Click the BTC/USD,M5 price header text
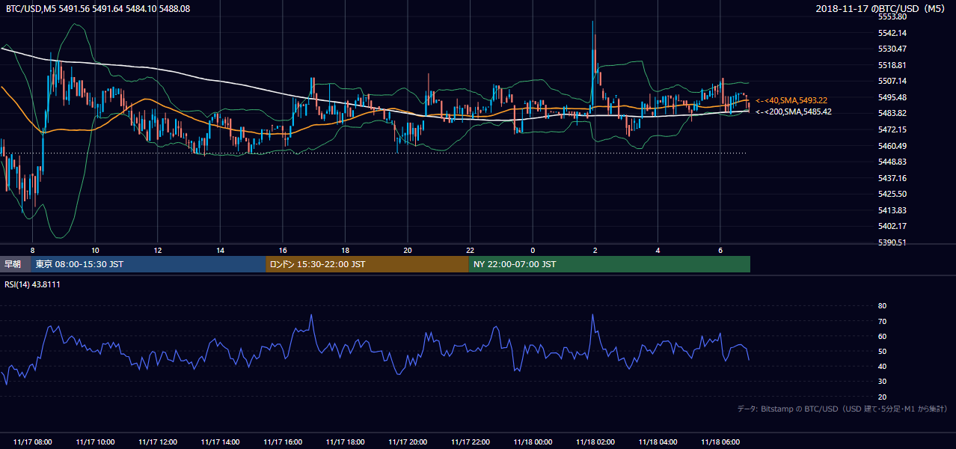This screenshot has width=956, height=449. 97,8
